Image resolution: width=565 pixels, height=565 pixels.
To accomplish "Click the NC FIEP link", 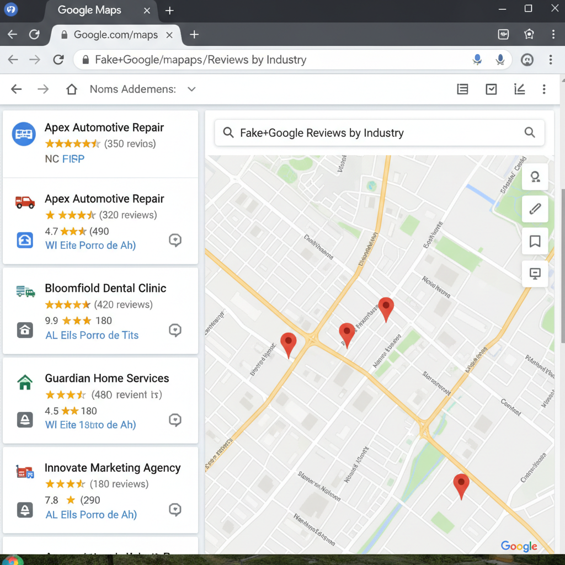I will point(65,159).
